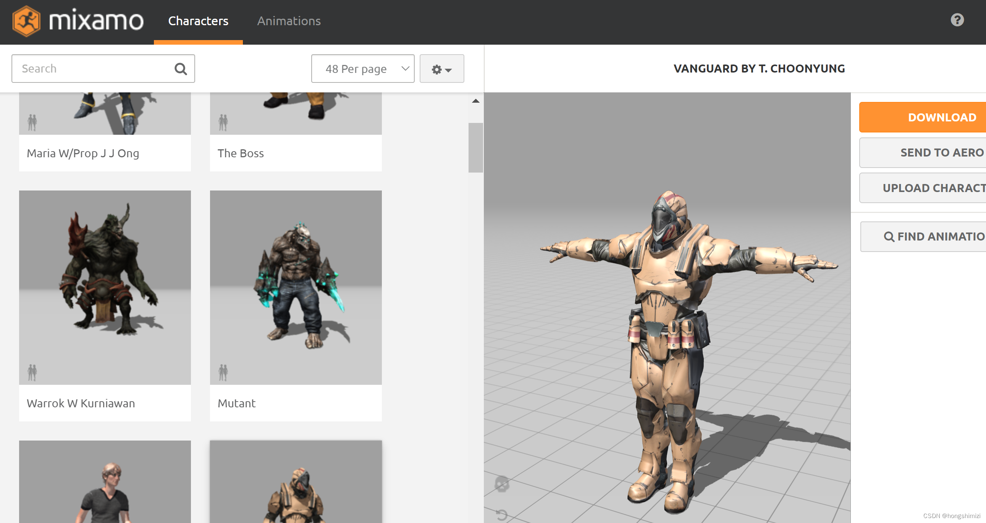Click the search magnifier icon
Image resolution: width=986 pixels, height=523 pixels.
click(x=181, y=69)
